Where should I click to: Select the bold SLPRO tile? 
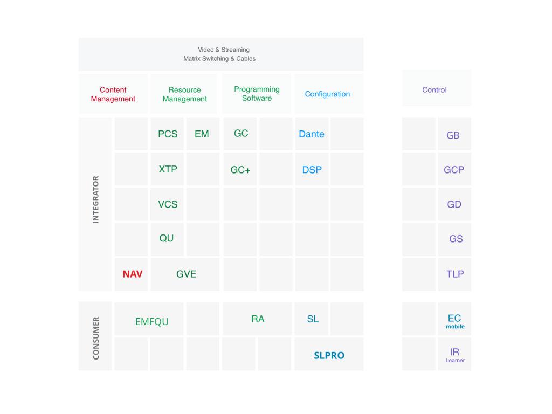coord(329,355)
